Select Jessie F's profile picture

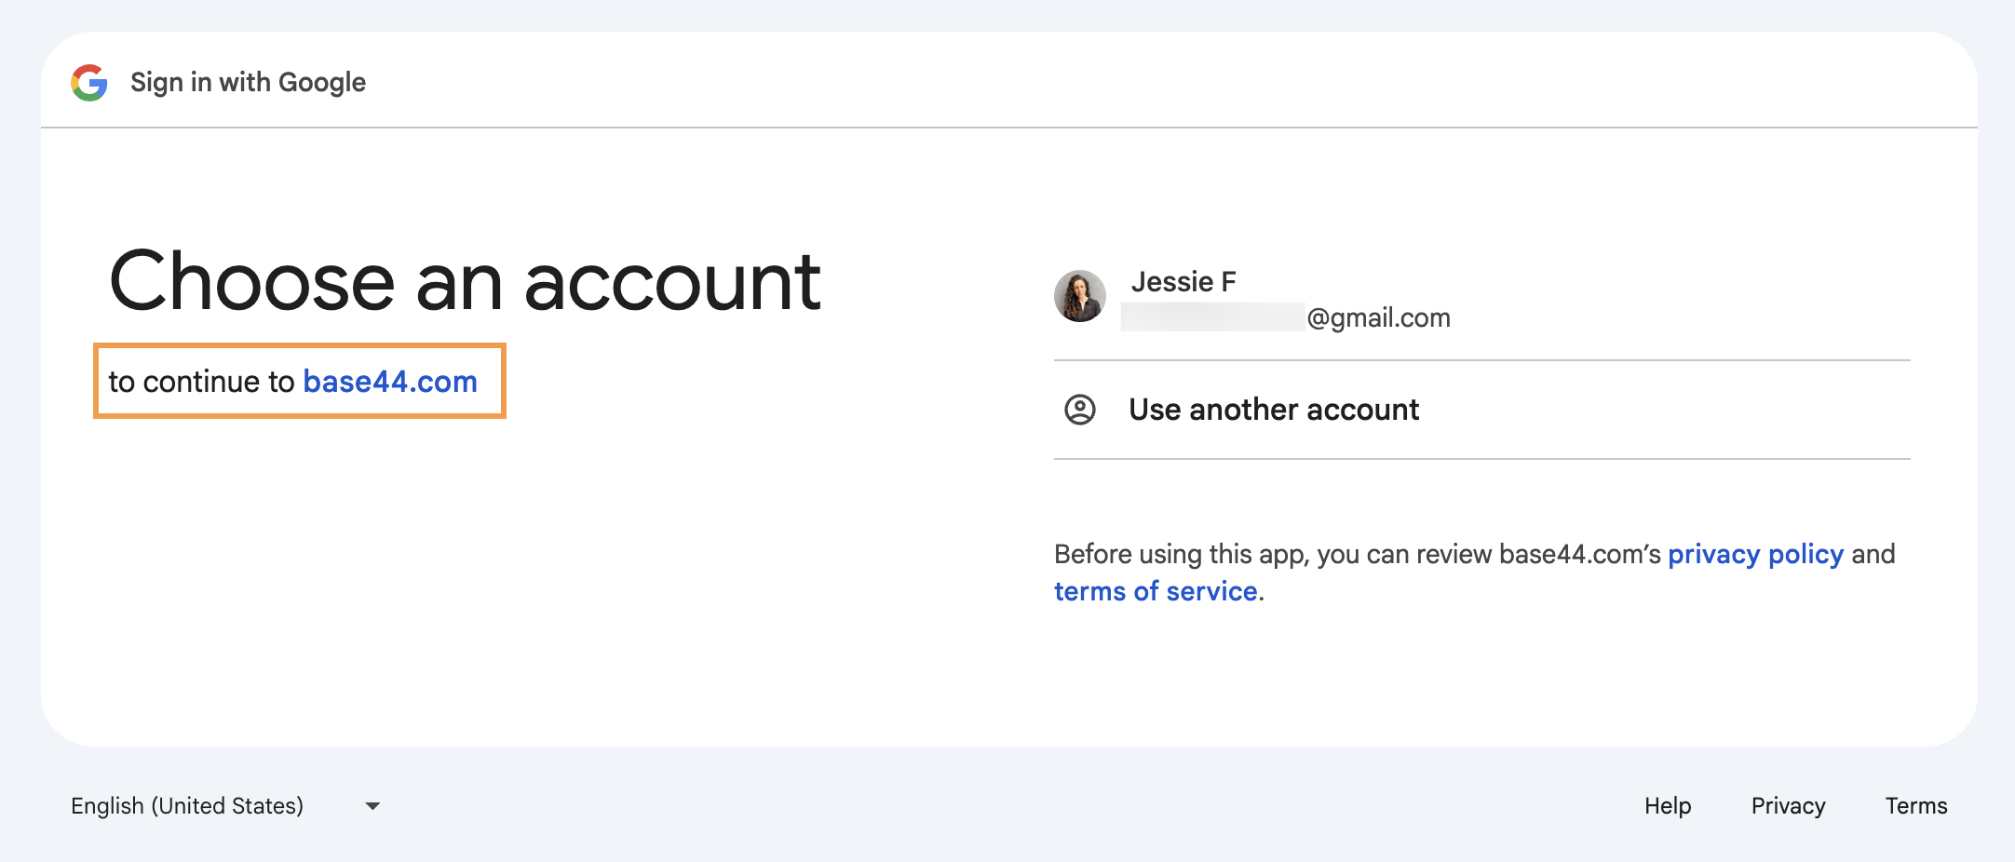point(1080,296)
